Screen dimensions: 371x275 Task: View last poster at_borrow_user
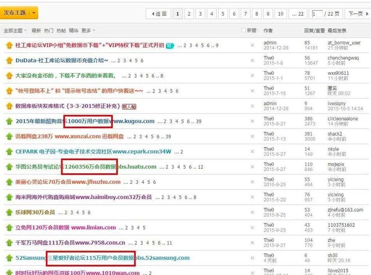click(344, 43)
